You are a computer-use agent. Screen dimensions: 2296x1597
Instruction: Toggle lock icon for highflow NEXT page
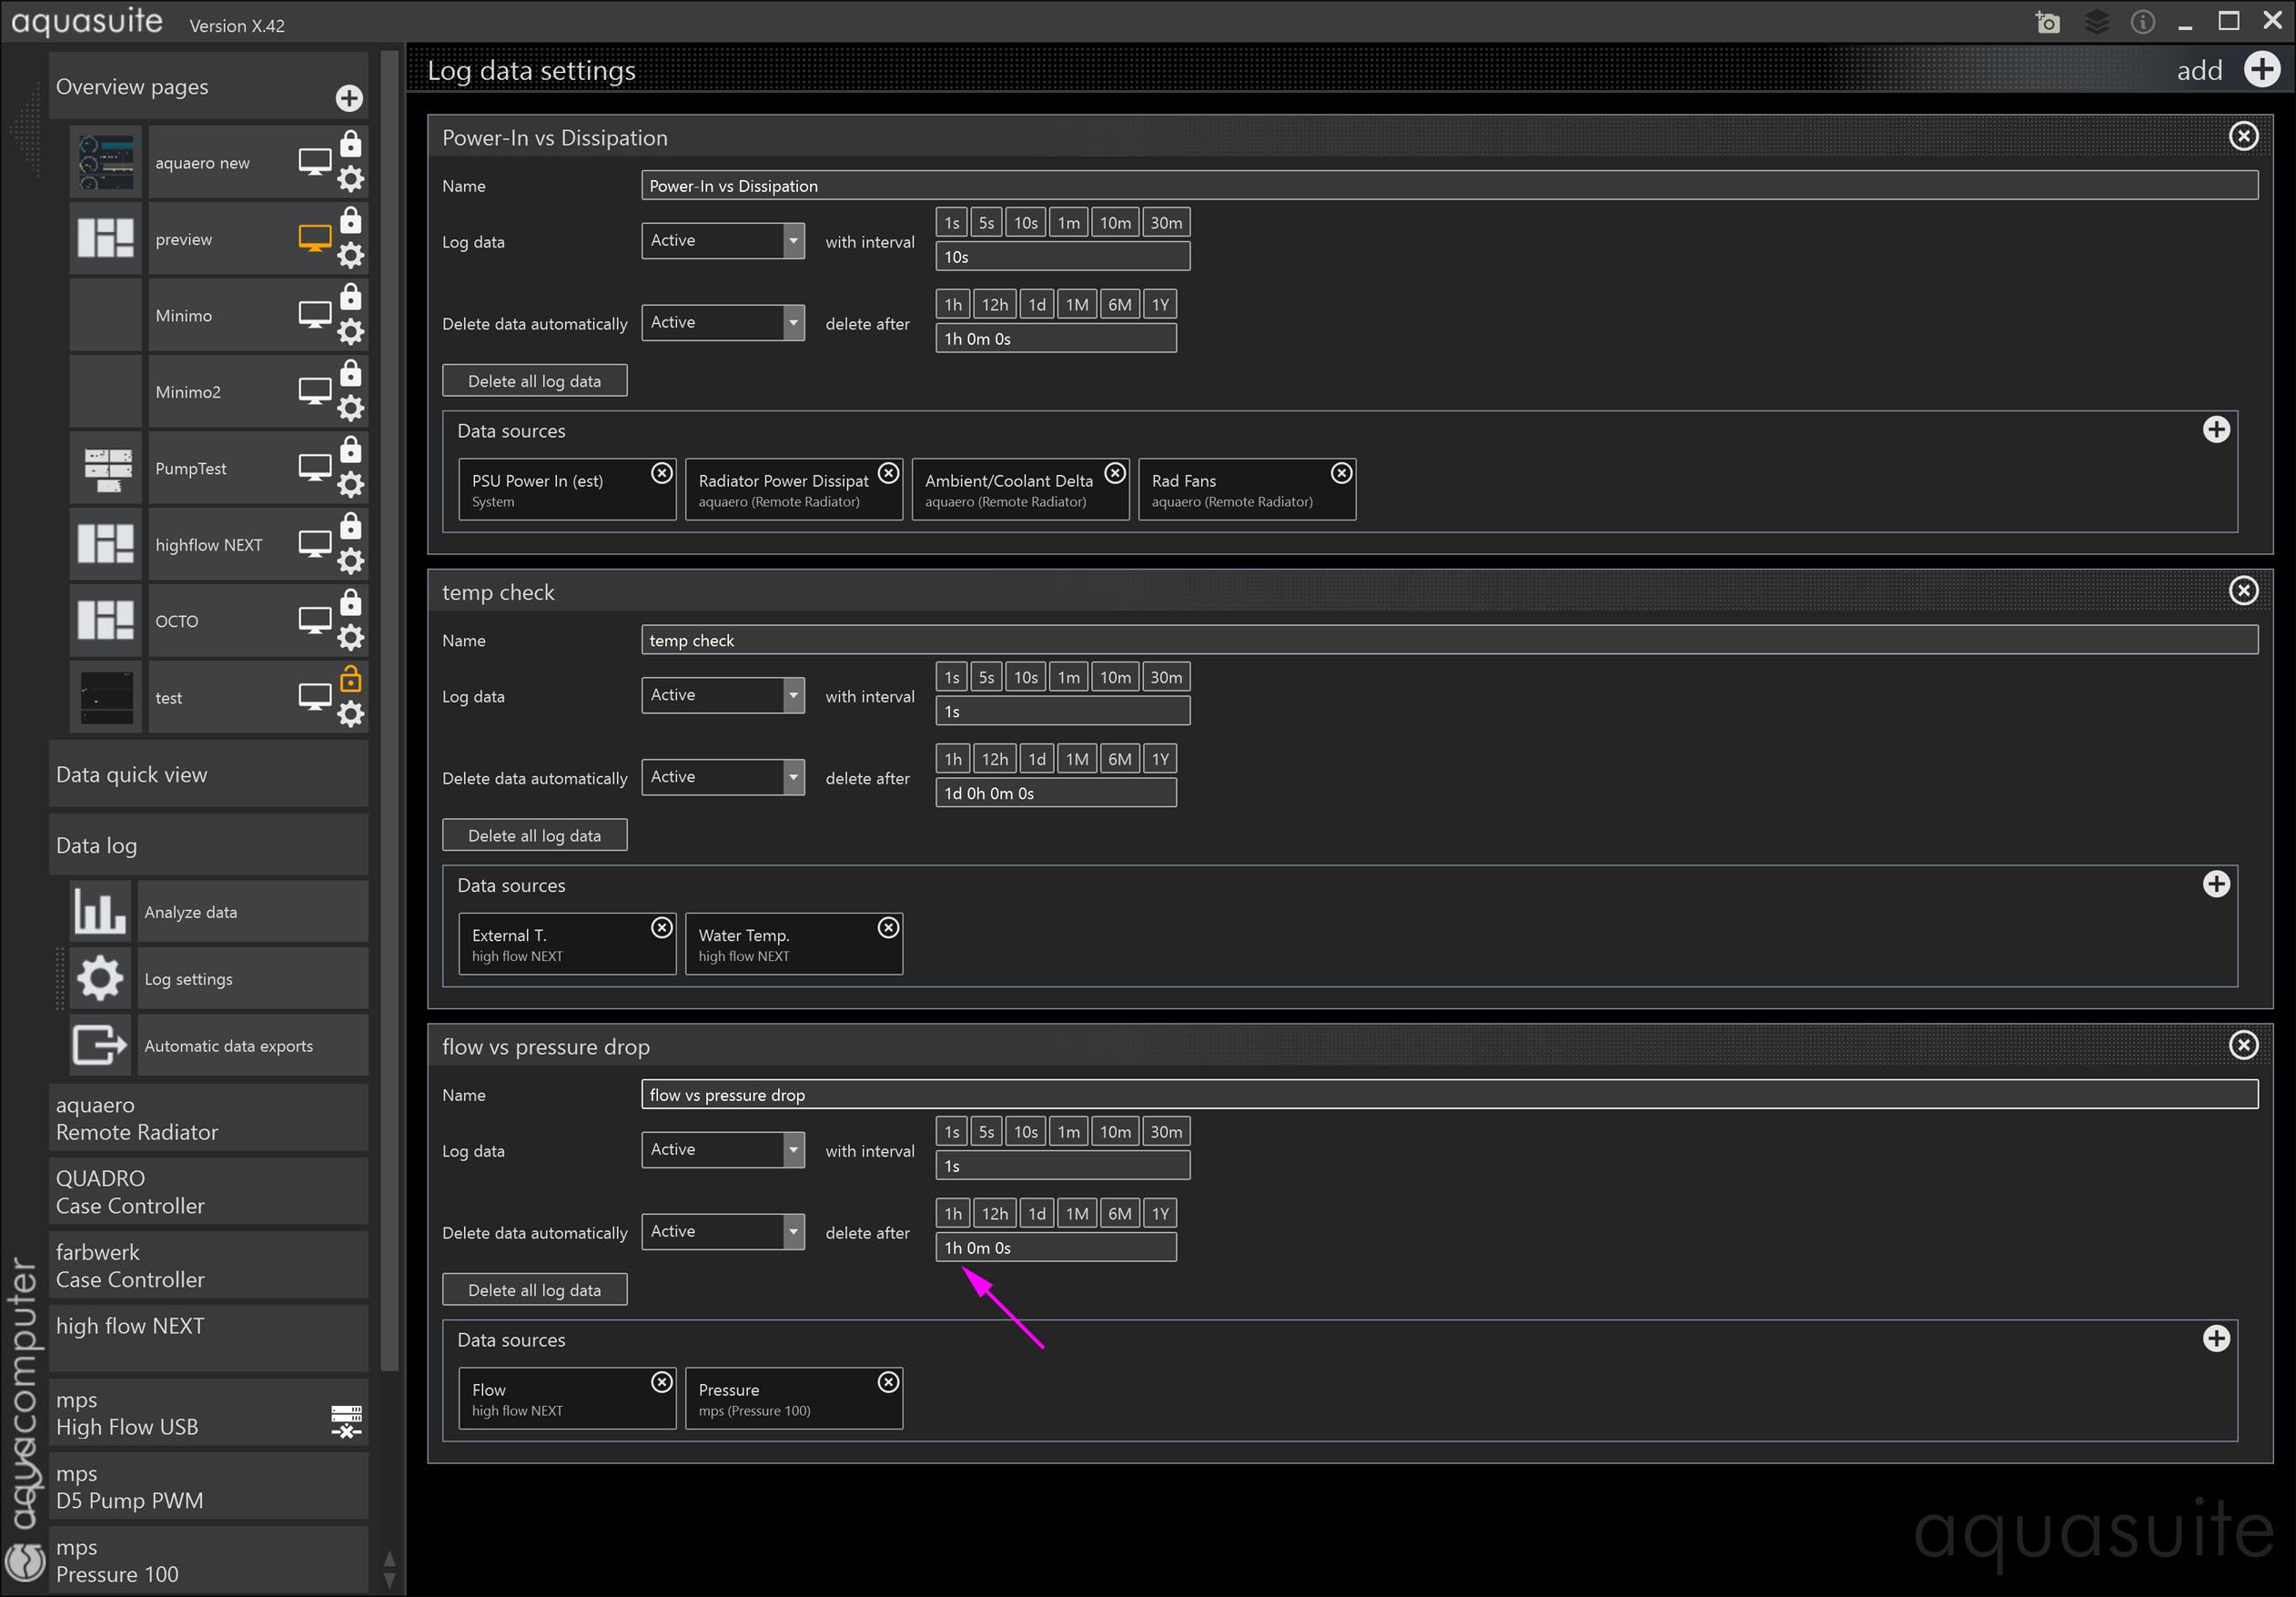[x=351, y=527]
